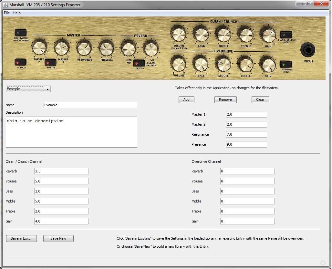Screen dimensions: 332x269
Task: Click the Master 2 value field
Action: click(x=246, y=124)
